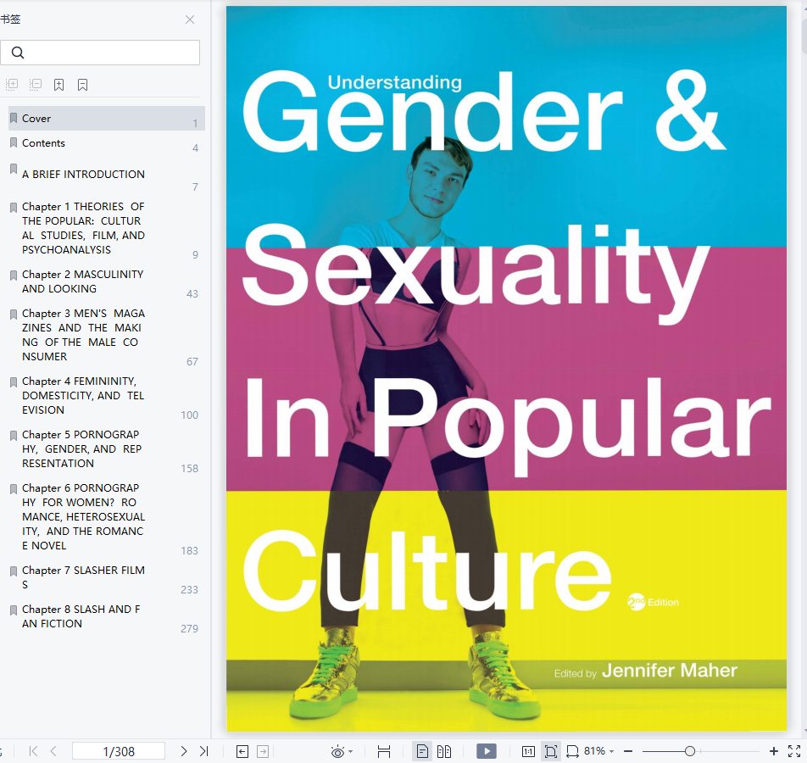
Task: Toggle fit page to window
Action: 551,752
